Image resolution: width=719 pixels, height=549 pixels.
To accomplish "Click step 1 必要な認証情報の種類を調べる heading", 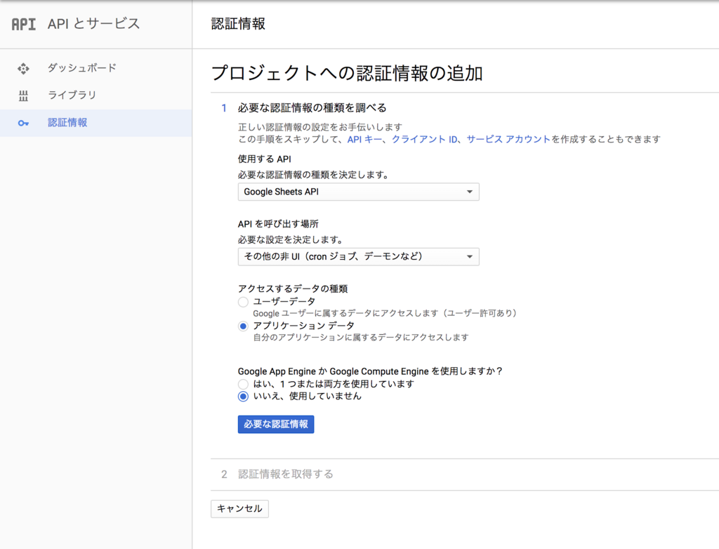I will (x=312, y=108).
